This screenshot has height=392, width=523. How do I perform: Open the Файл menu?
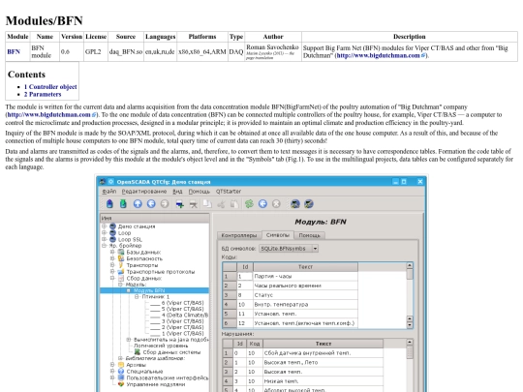click(x=109, y=192)
